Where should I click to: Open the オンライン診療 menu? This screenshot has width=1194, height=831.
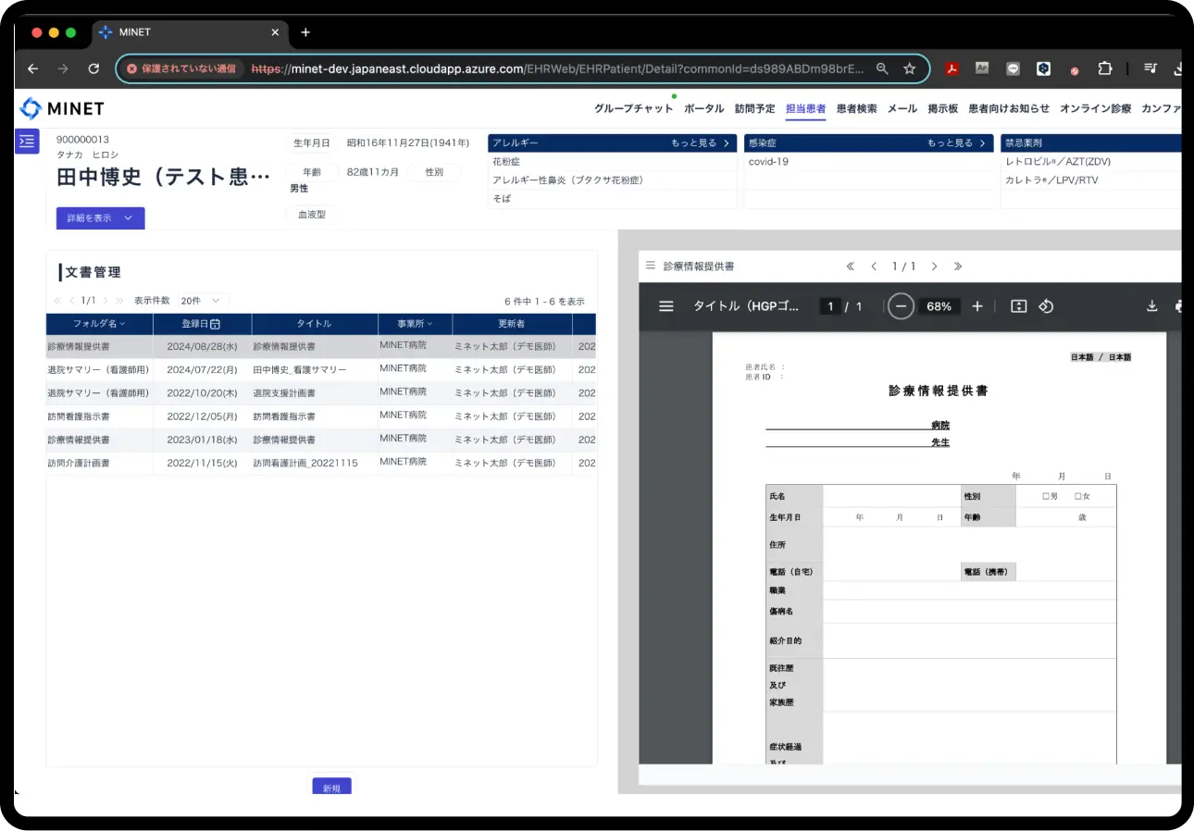coord(1096,108)
